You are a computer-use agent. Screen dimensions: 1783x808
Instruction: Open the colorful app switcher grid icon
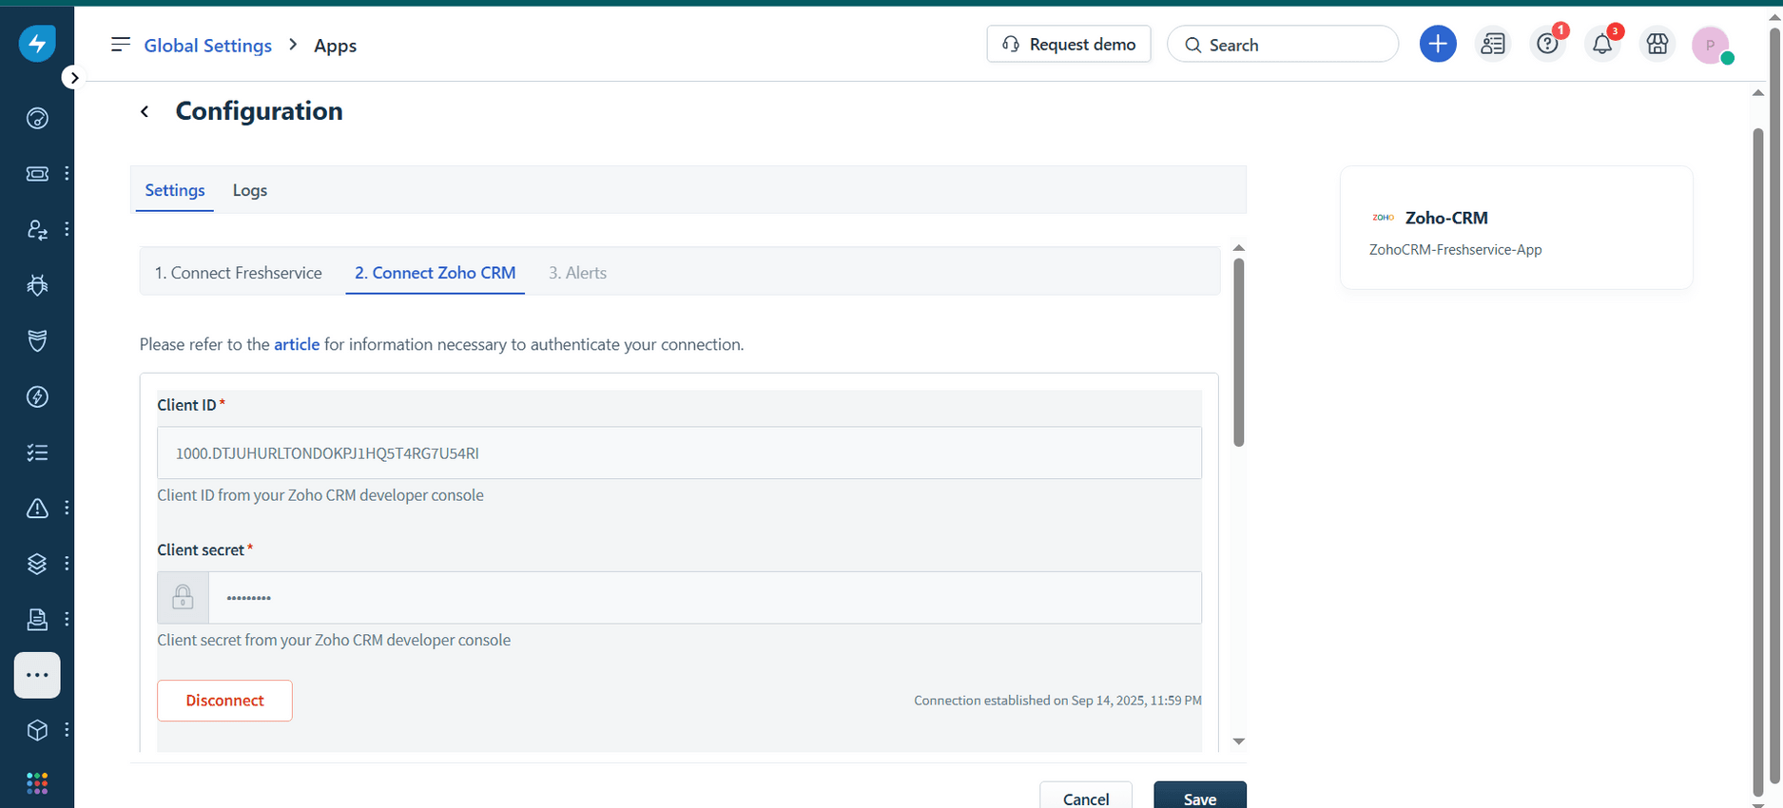point(37,783)
